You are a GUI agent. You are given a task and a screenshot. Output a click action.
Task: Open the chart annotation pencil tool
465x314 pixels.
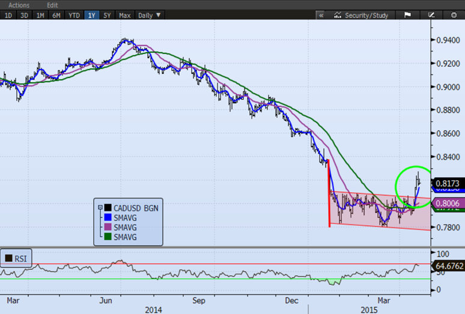[x=431, y=15]
